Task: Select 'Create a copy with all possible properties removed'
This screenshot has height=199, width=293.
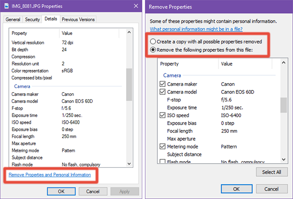Action: (x=153, y=41)
